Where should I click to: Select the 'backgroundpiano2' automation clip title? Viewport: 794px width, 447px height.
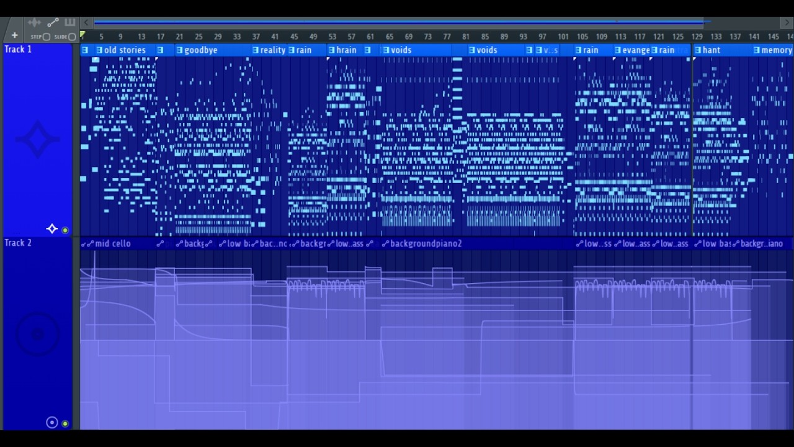(x=426, y=244)
